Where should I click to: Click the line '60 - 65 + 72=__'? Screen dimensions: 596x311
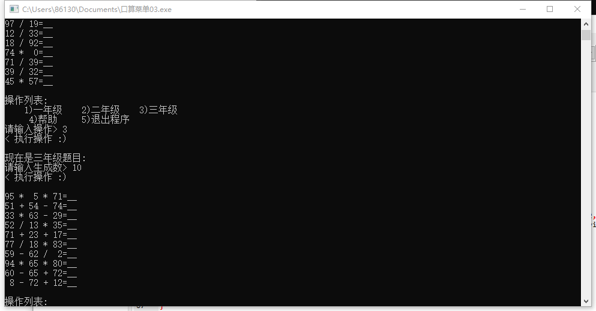(41, 273)
